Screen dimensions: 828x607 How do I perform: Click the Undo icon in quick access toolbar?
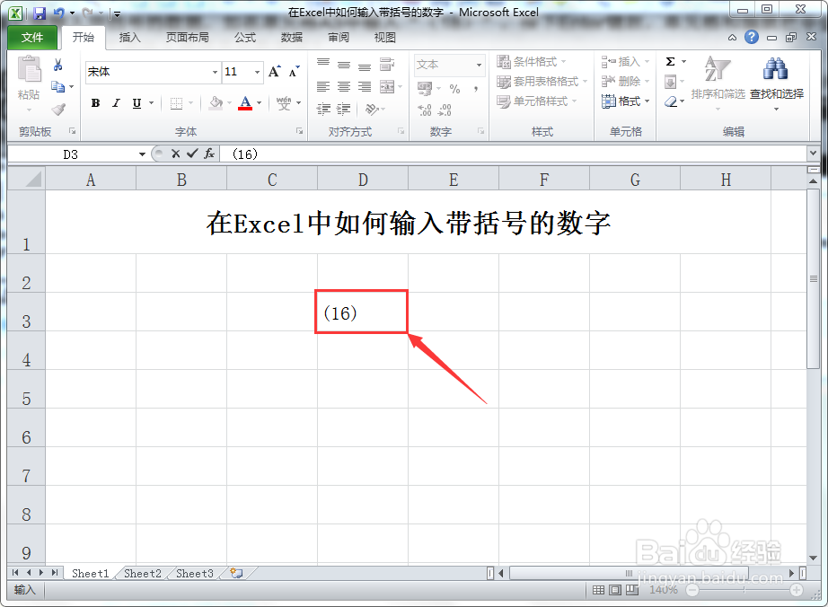coord(58,13)
